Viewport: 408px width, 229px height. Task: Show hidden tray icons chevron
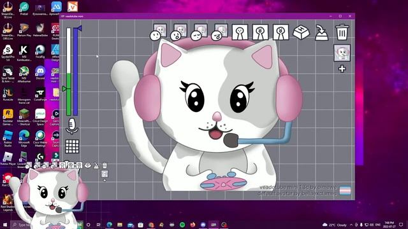click(351, 225)
